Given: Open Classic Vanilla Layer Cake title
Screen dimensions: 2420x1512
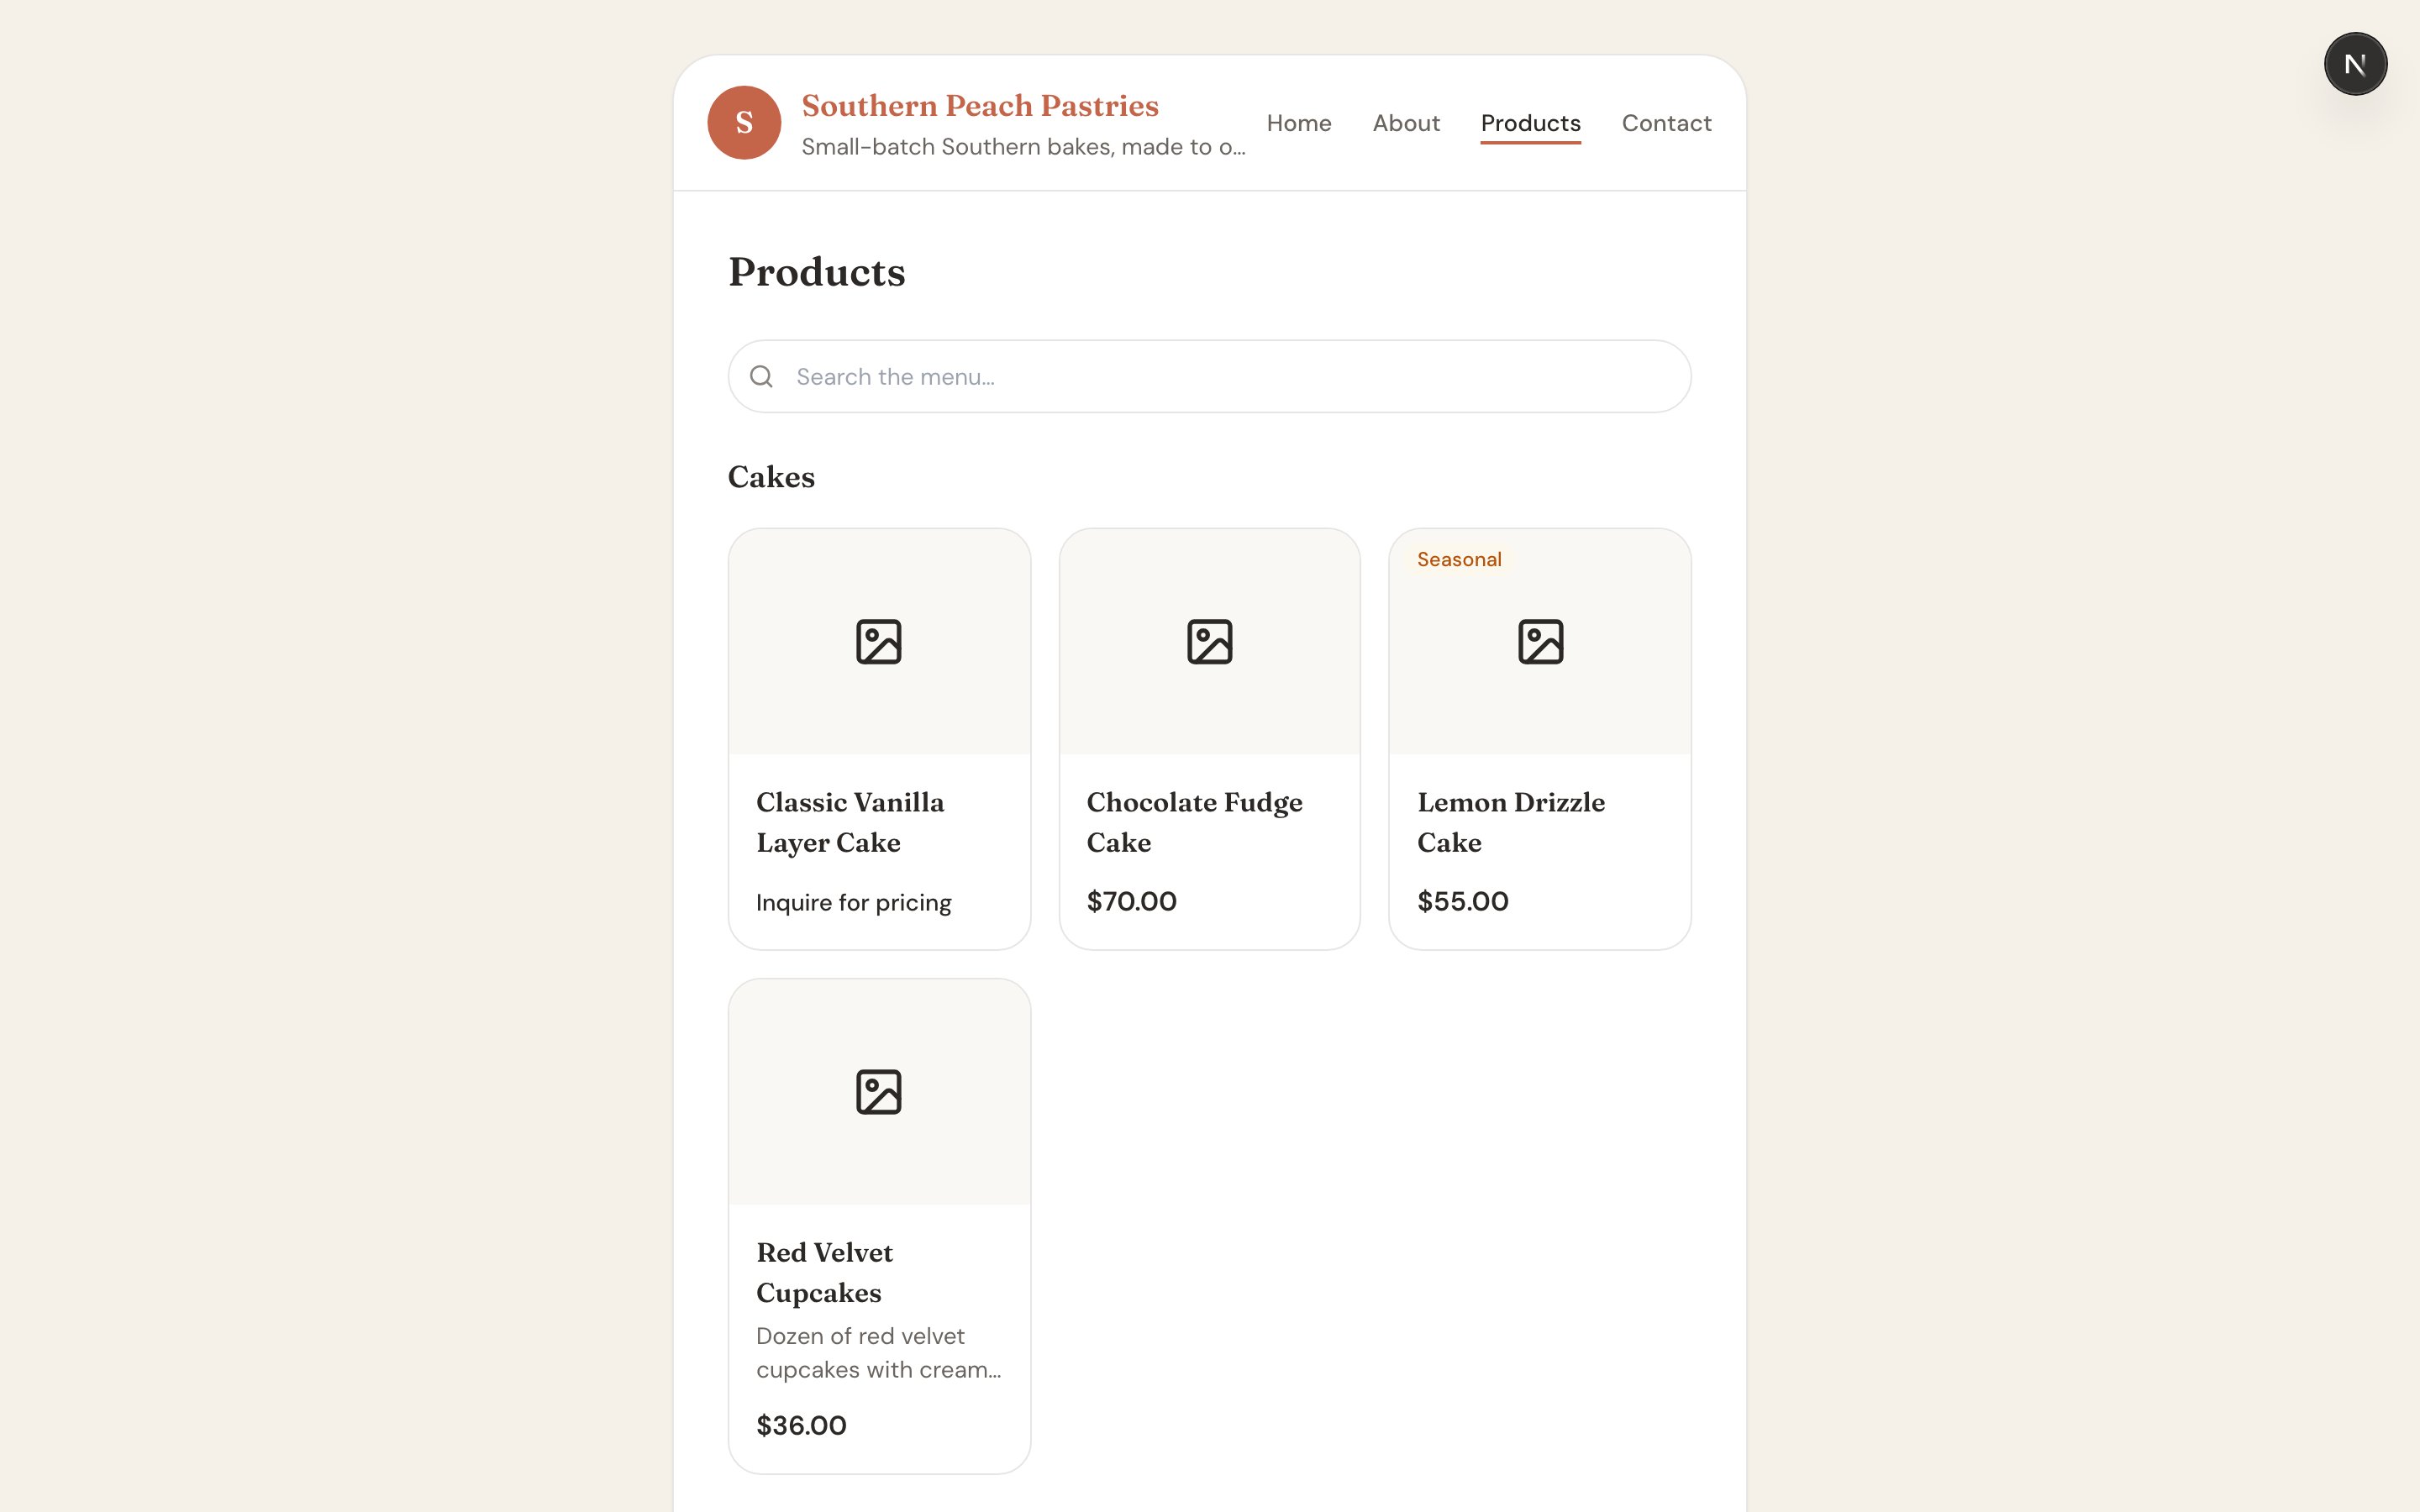Looking at the screenshot, I should pyautogui.click(x=850, y=822).
